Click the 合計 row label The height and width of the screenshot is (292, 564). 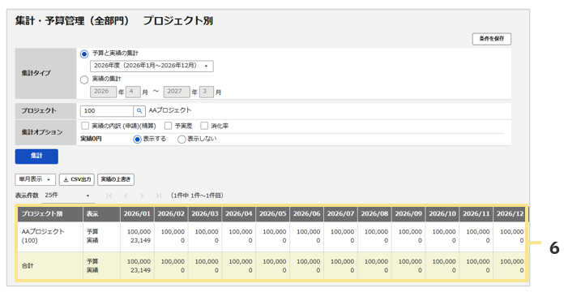click(x=28, y=266)
